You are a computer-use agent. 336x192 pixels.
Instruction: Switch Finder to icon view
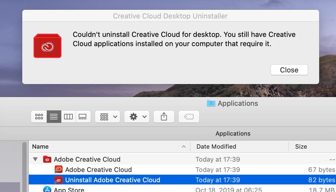[39, 117]
